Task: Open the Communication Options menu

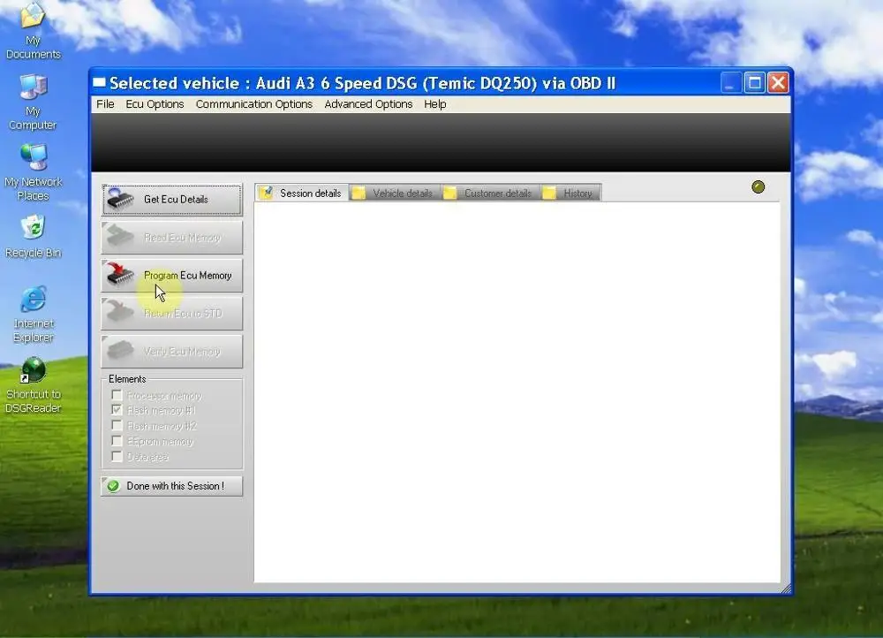Action: tap(254, 104)
